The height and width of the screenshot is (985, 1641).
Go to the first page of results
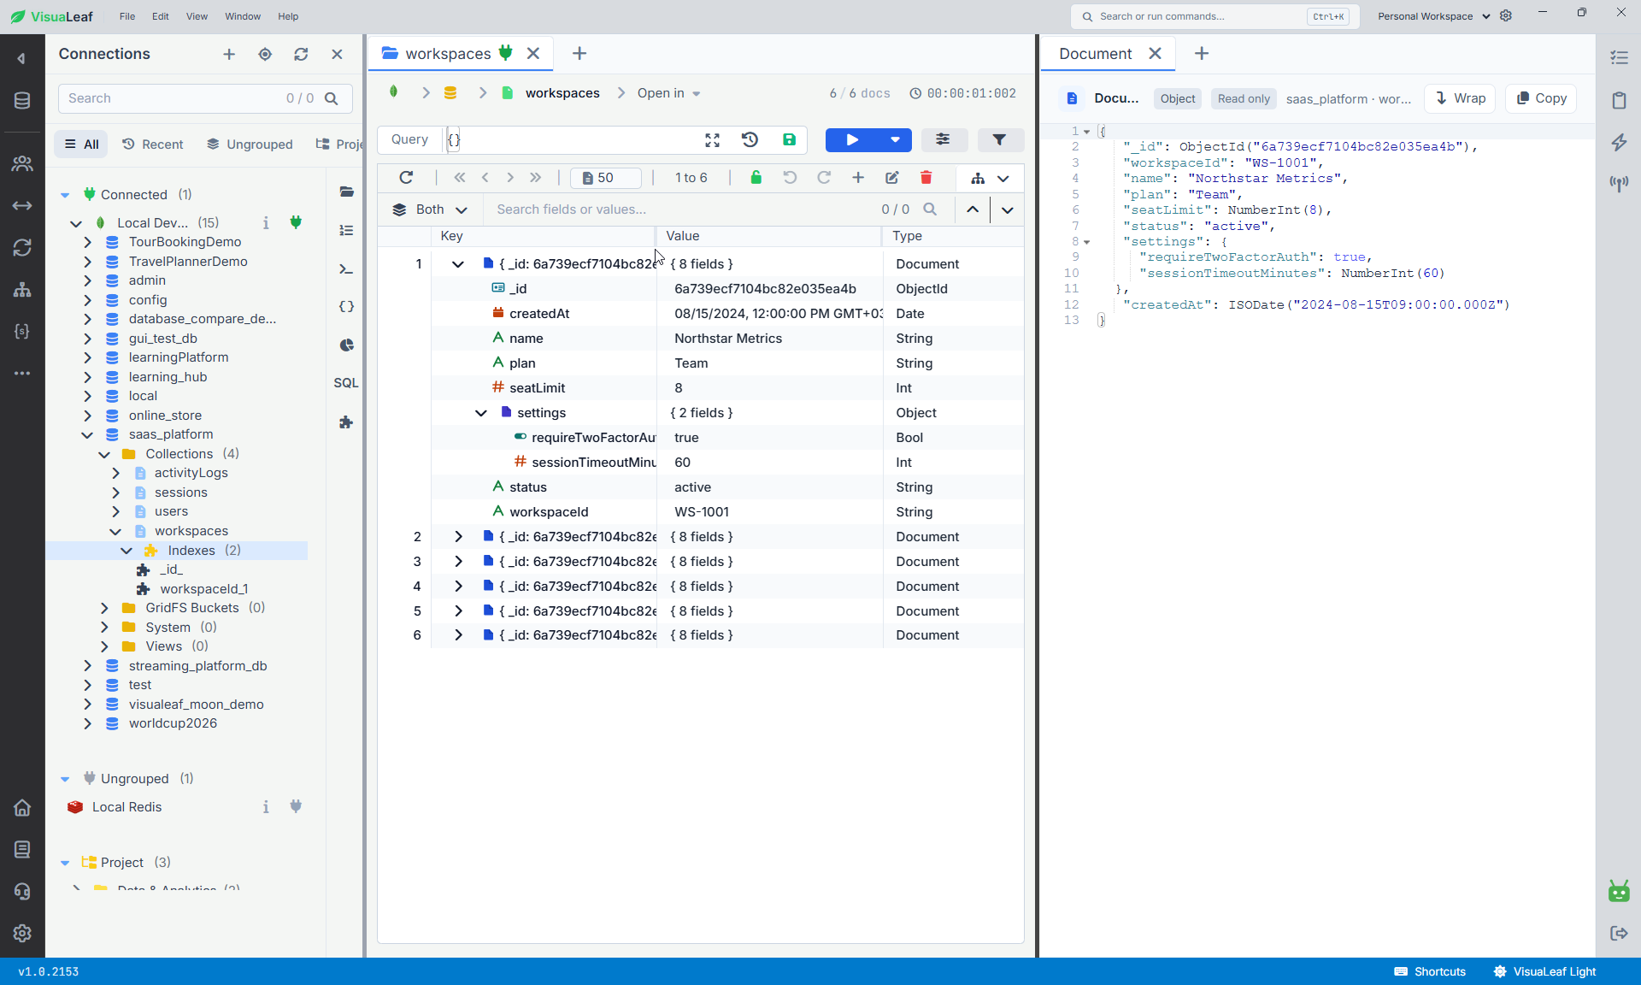pos(460,178)
